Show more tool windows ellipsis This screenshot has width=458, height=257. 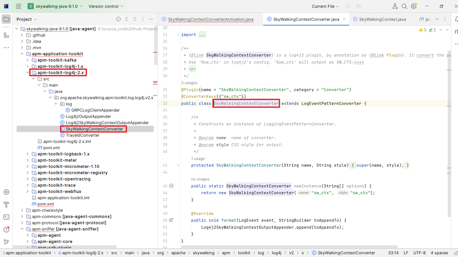(x=7, y=48)
